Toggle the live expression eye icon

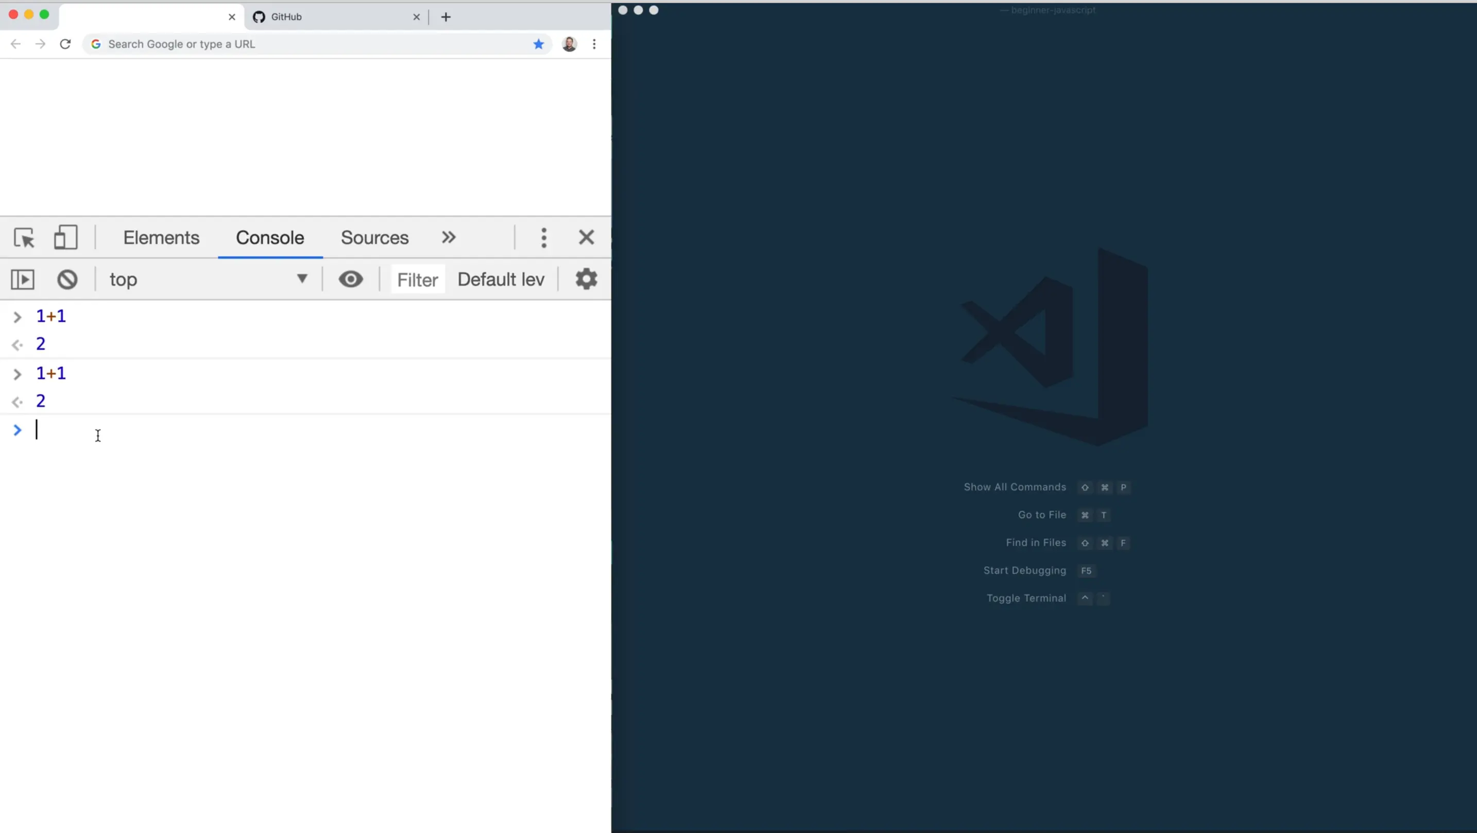click(x=350, y=279)
